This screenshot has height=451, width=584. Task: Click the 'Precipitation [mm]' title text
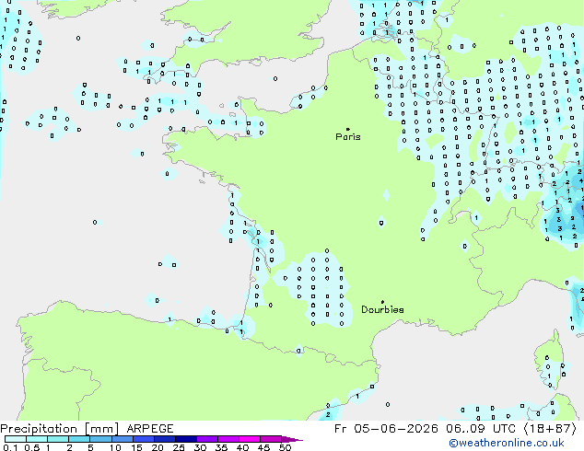coord(59,429)
